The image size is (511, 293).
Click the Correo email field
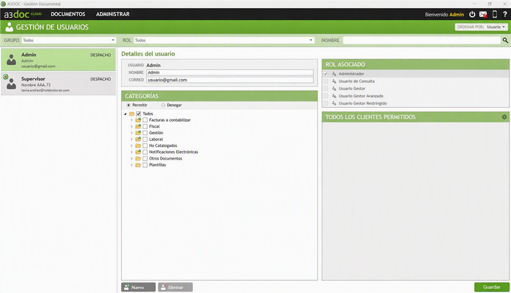[x=230, y=80]
